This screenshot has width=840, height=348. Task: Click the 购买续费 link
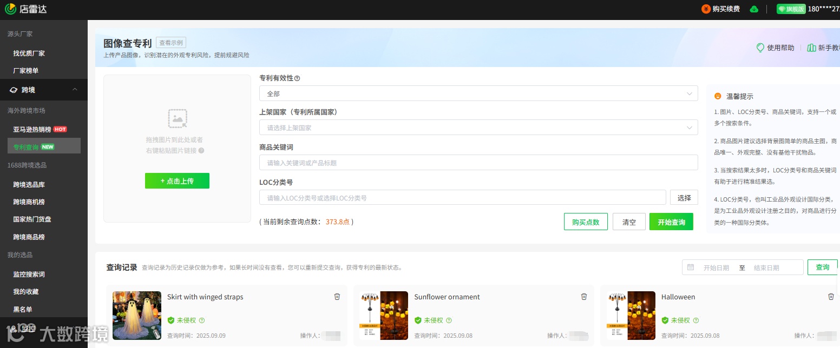coord(726,9)
